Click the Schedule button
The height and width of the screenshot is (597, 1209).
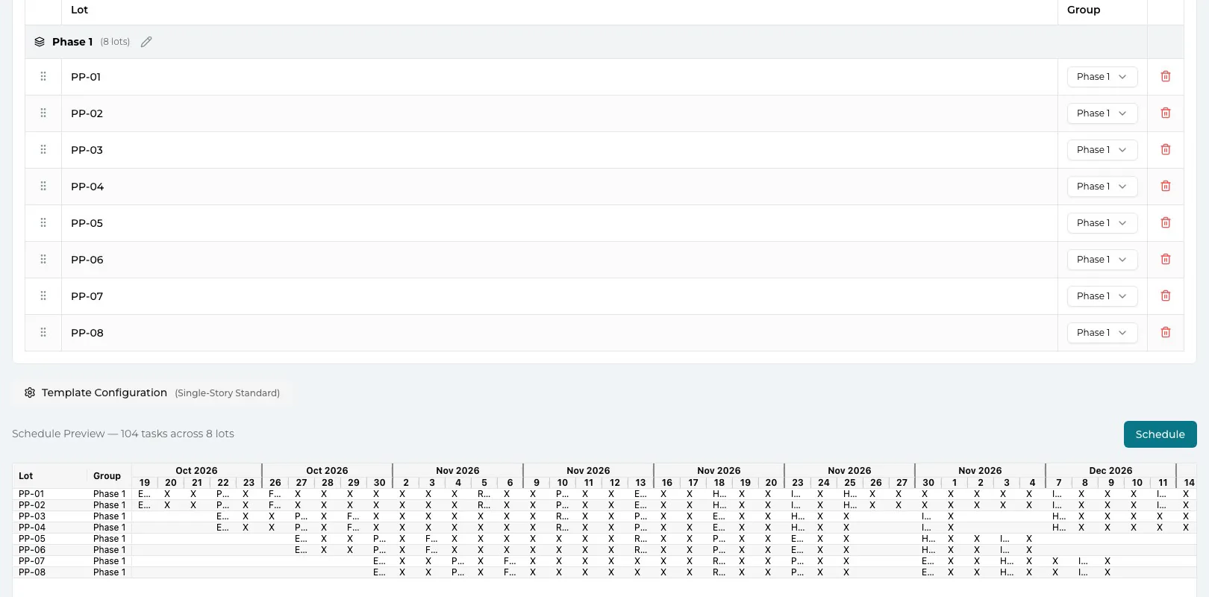1160,434
